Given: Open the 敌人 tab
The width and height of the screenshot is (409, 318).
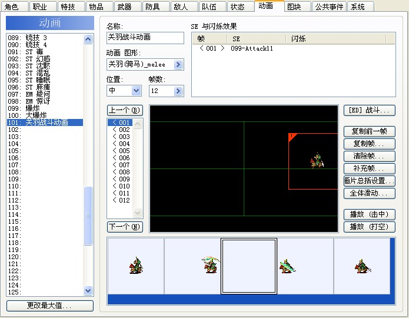Looking at the screenshot, I should coord(184,6).
